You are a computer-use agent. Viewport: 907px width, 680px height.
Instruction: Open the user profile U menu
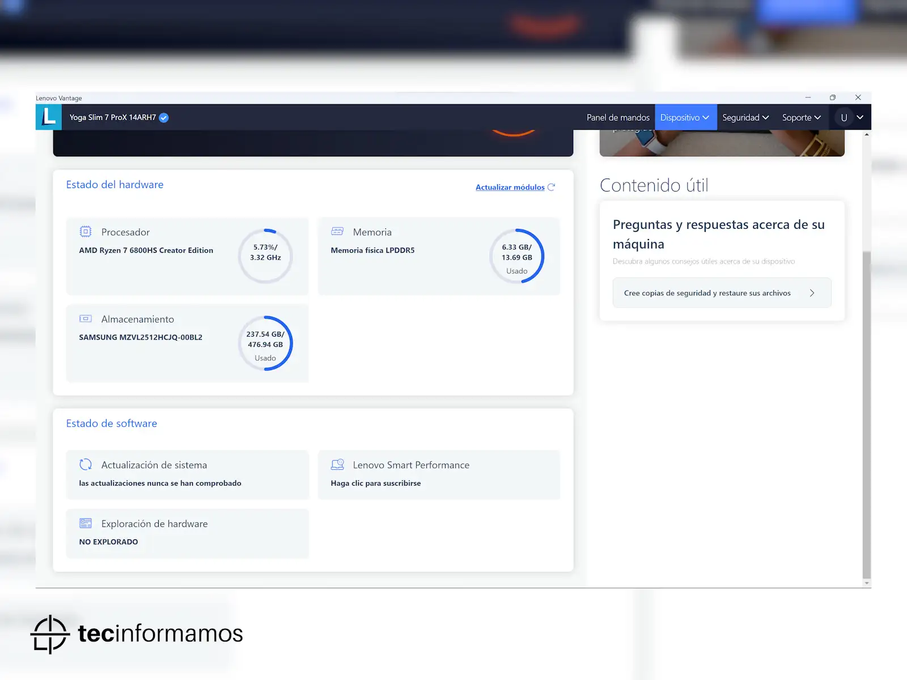click(851, 117)
